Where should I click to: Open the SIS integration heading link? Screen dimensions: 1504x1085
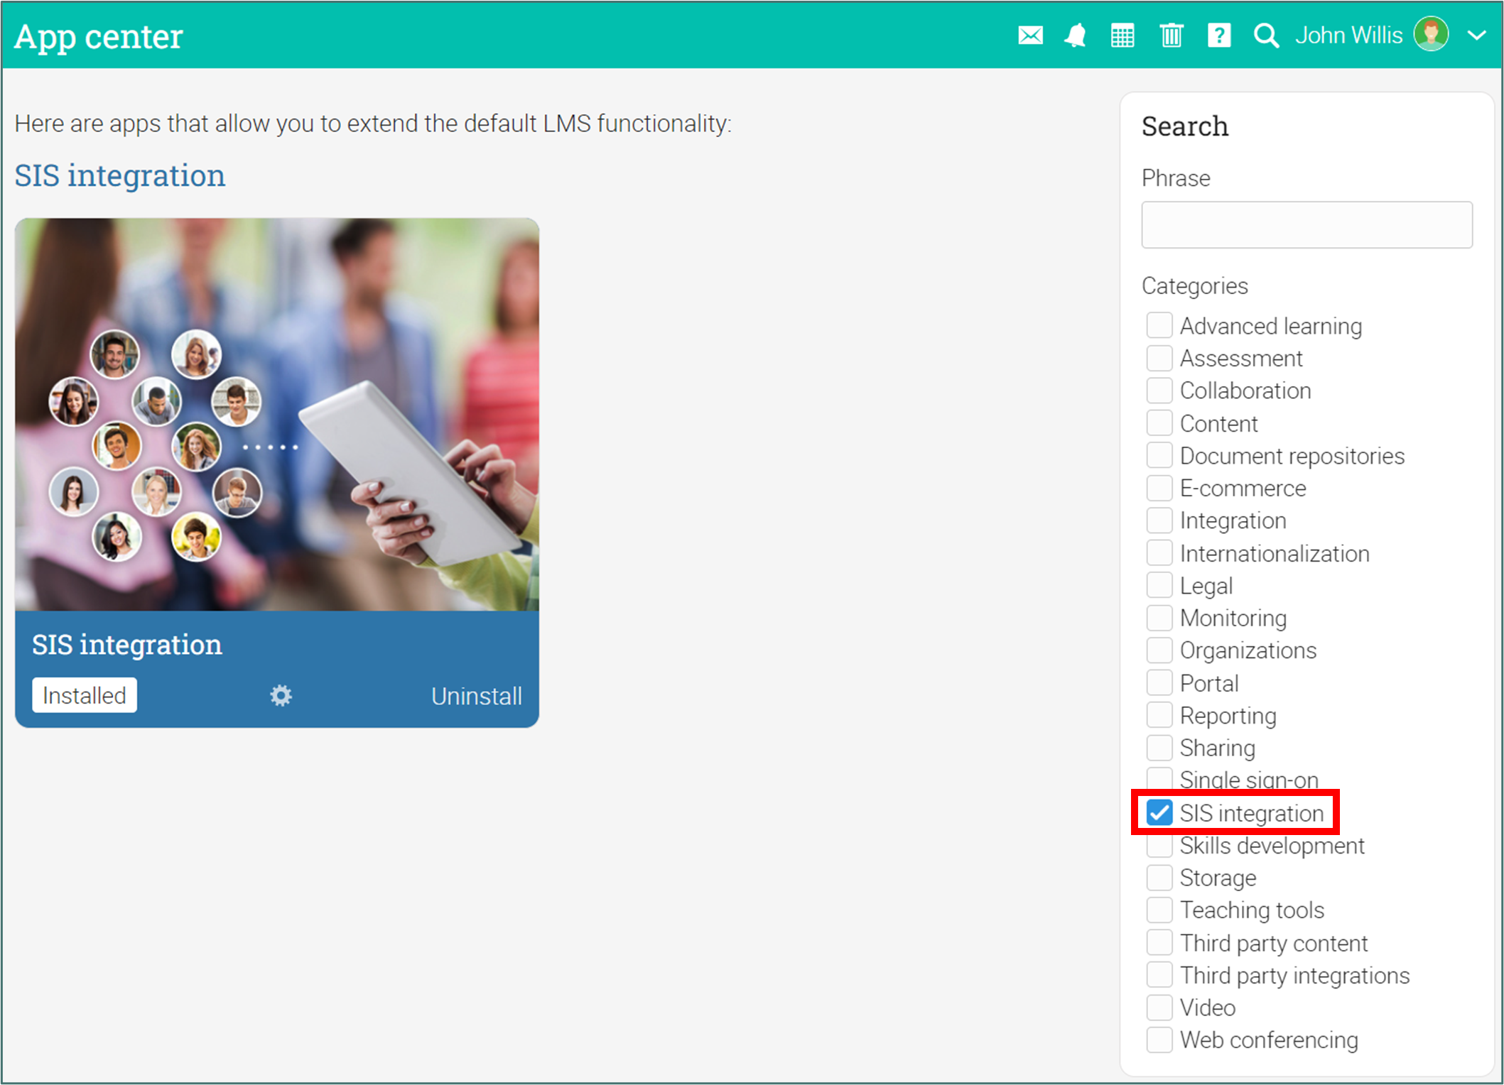click(x=120, y=175)
